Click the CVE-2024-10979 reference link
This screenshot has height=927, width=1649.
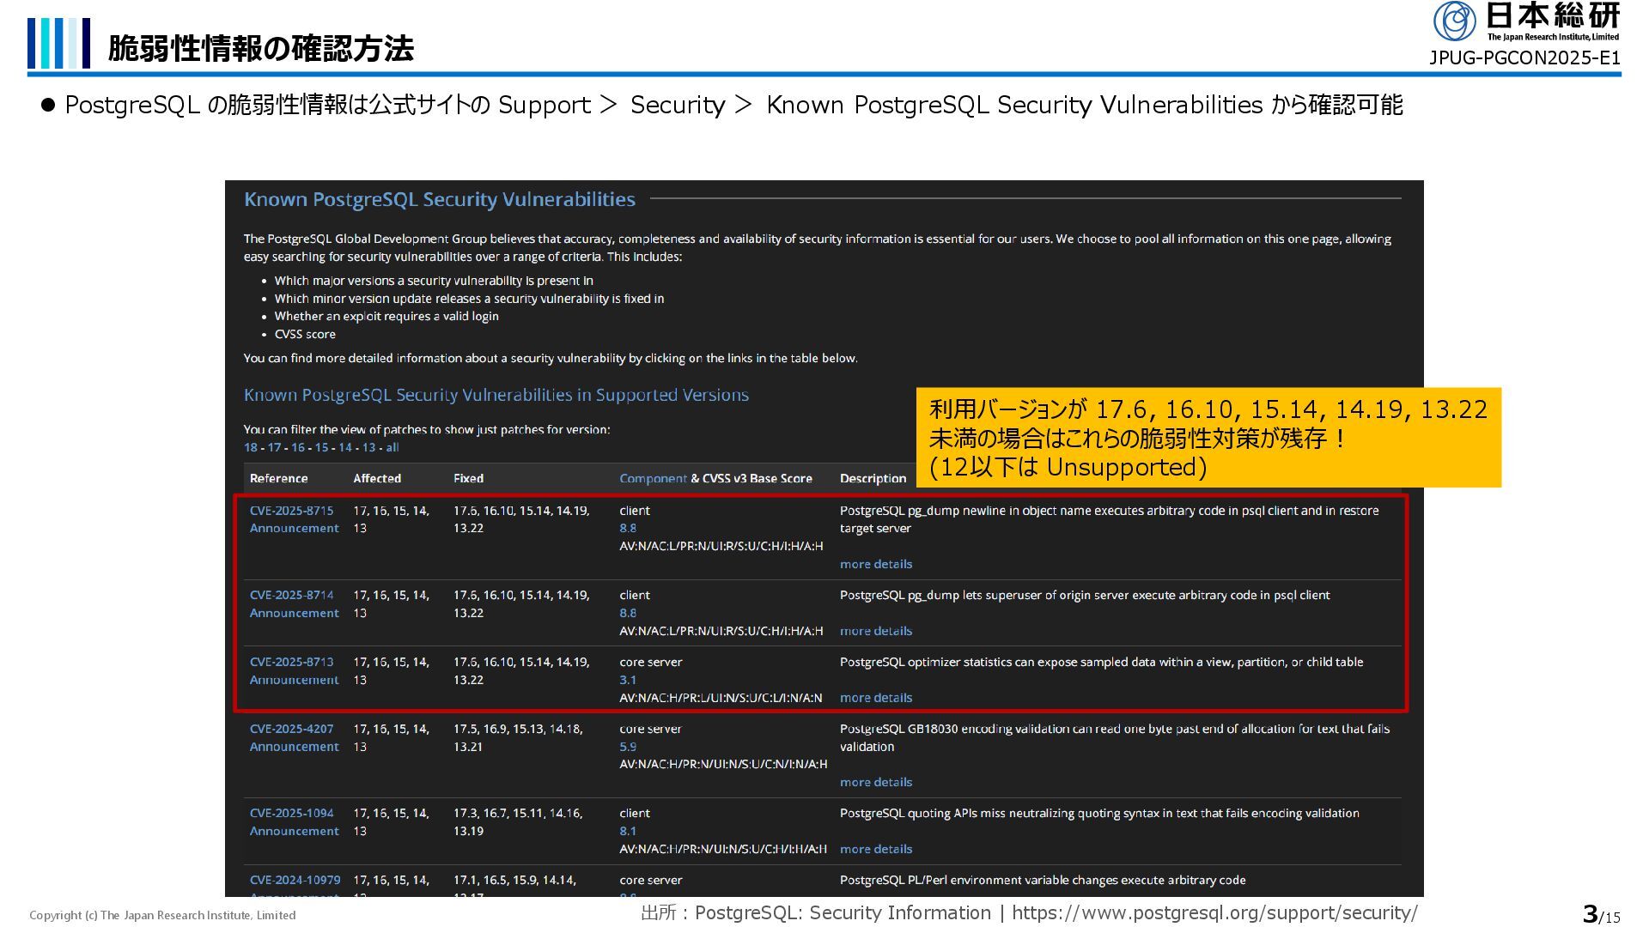pos(295,880)
